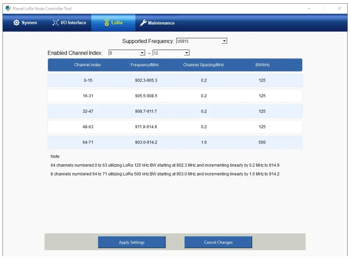Click the BW/kHz column header
Screen dimensions: 351x259
pyautogui.click(x=262, y=65)
